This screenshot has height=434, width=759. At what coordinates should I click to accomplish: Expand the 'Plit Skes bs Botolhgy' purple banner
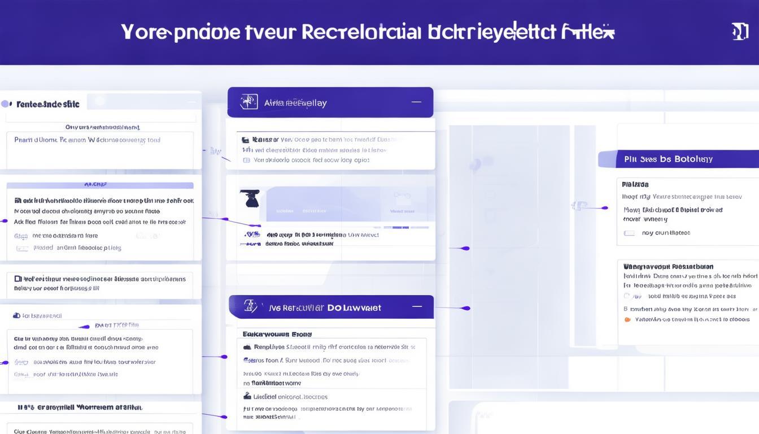tap(678, 159)
